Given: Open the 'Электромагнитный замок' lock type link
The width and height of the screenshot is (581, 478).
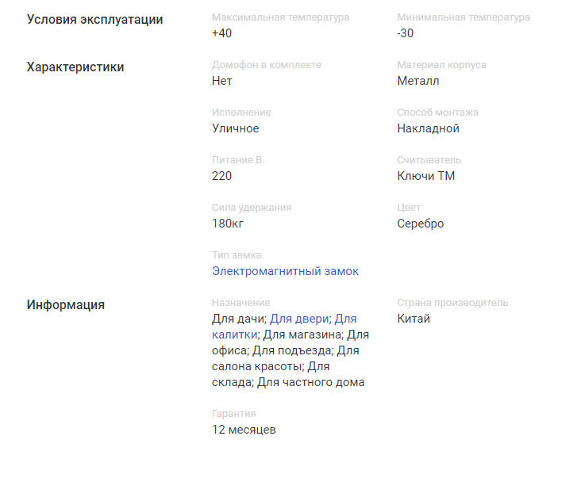Looking at the screenshot, I should click(285, 271).
